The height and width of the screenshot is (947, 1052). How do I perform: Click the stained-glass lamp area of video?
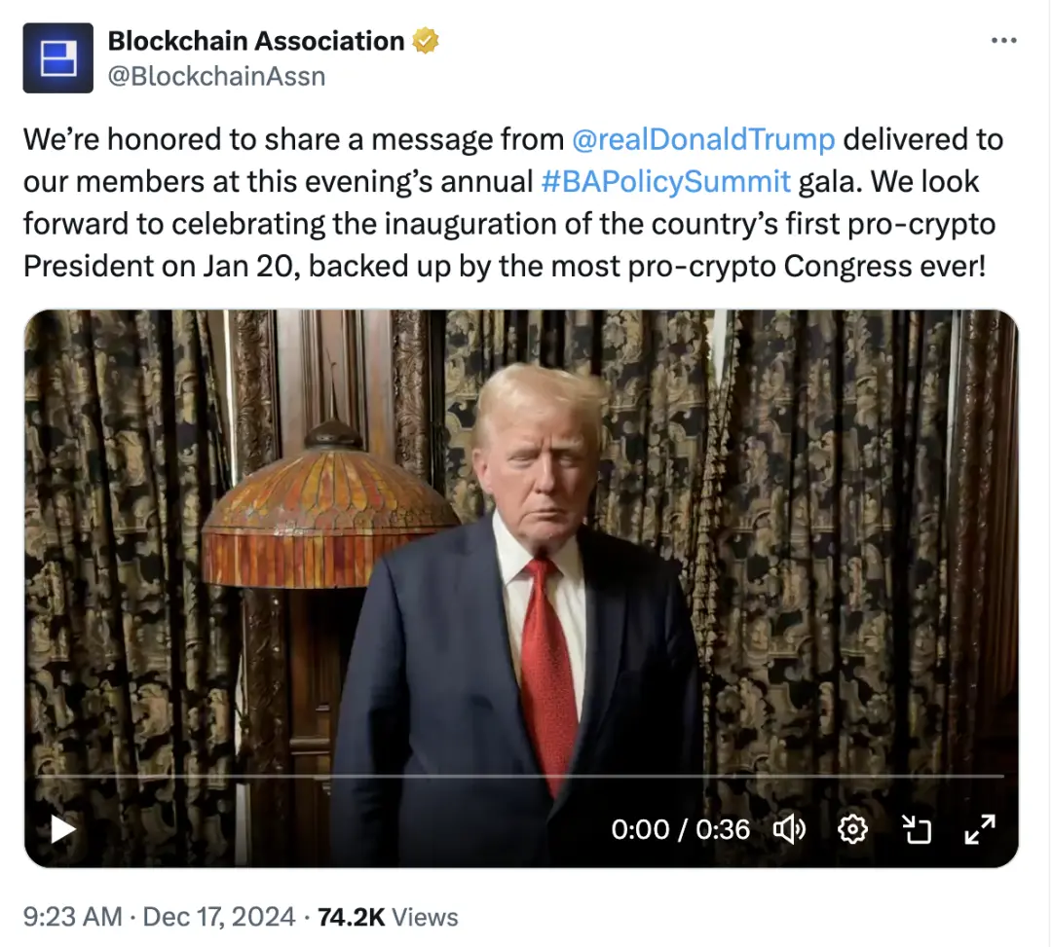point(329,509)
